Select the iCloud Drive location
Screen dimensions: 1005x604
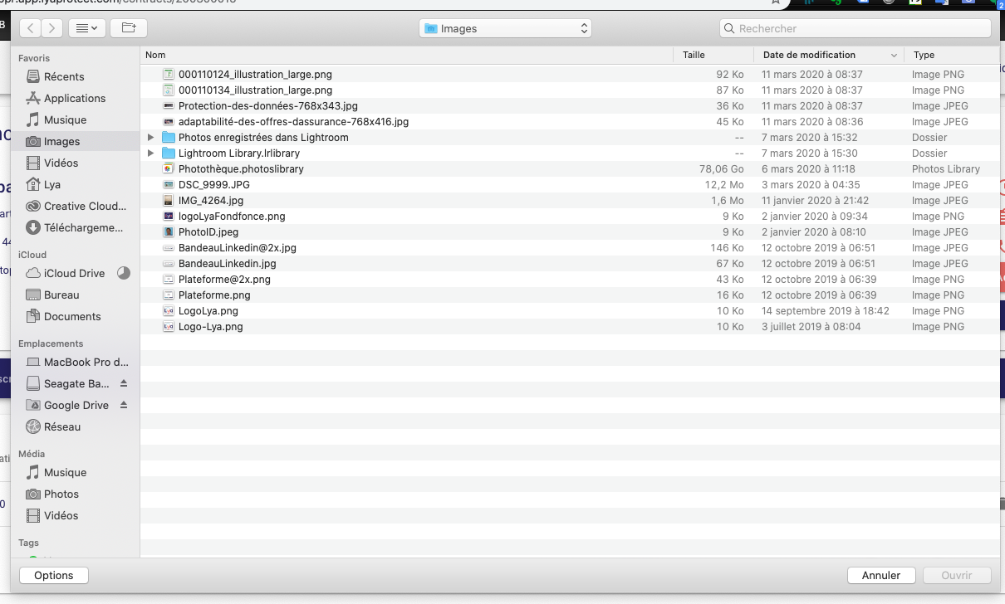74,273
